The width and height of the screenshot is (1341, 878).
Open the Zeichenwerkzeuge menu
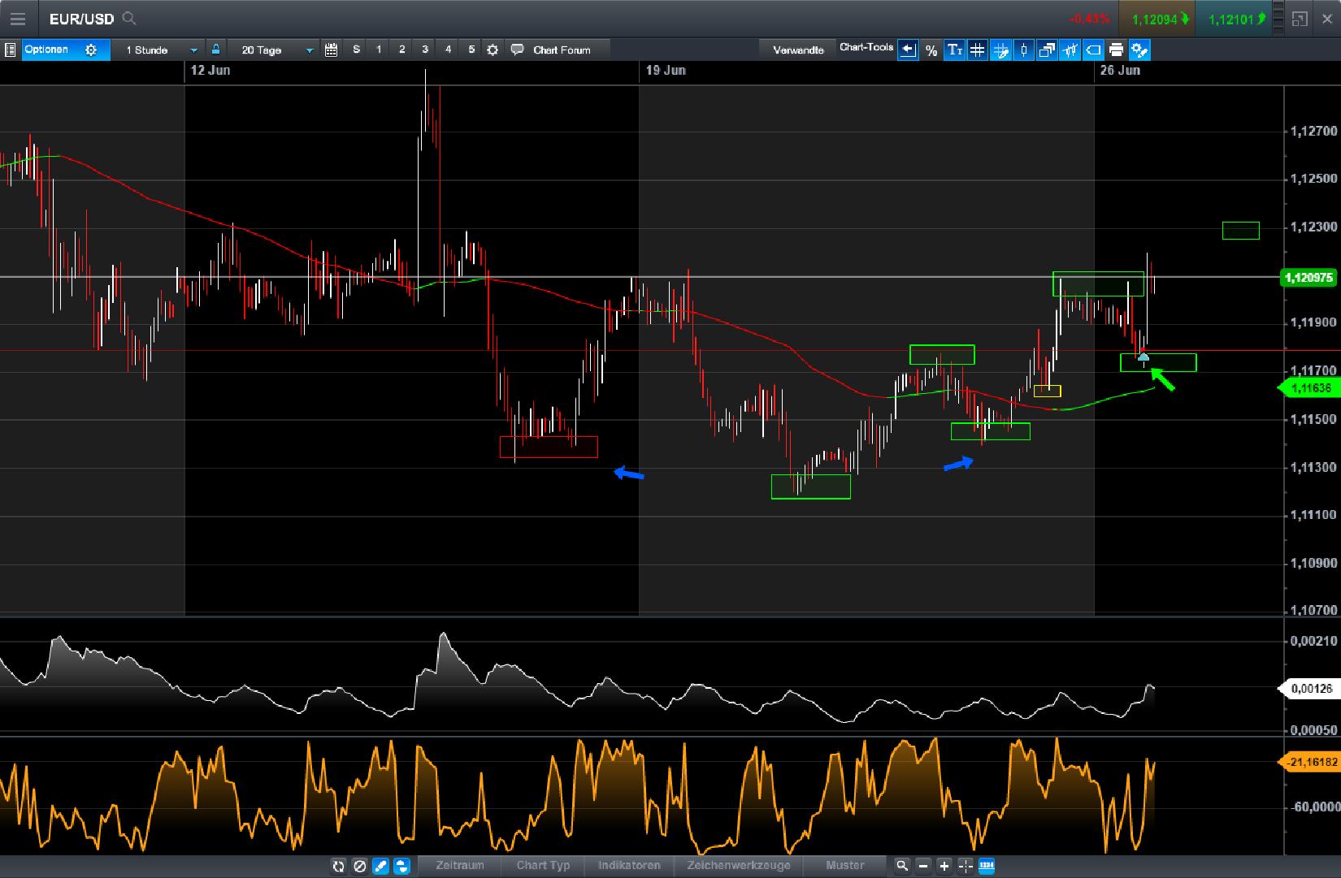click(738, 866)
